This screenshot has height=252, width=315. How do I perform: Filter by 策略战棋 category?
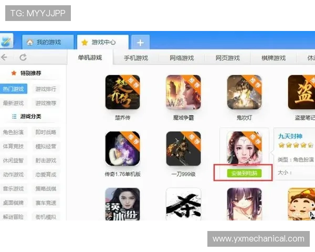(x=46, y=188)
